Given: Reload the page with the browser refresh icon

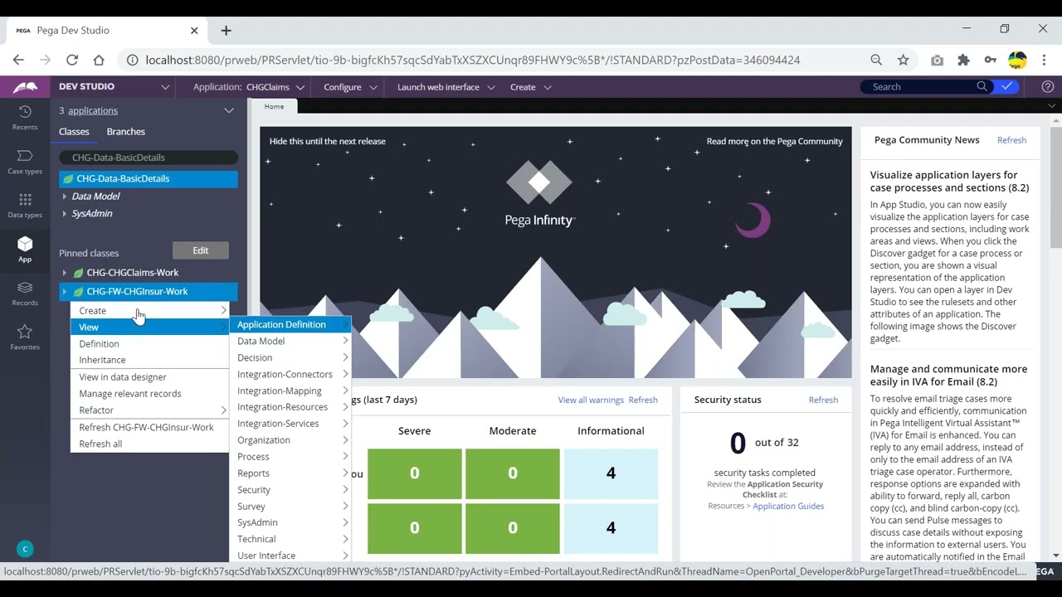Looking at the screenshot, I should click(x=72, y=60).
